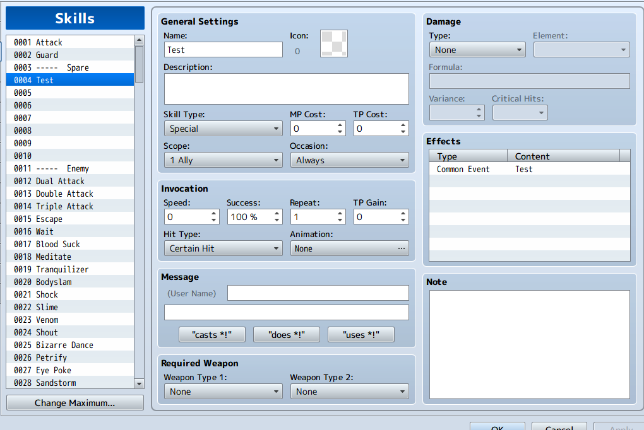Click the Change Maximum... button
This screenshot has height=430, width=644.
(75, 402)
